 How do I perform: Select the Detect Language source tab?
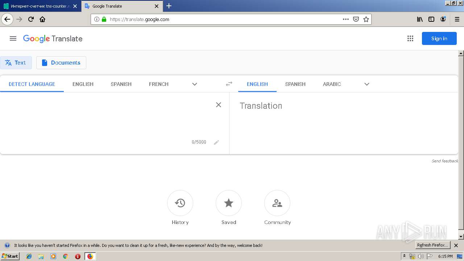pyautogui.click(x=32, y=84)
